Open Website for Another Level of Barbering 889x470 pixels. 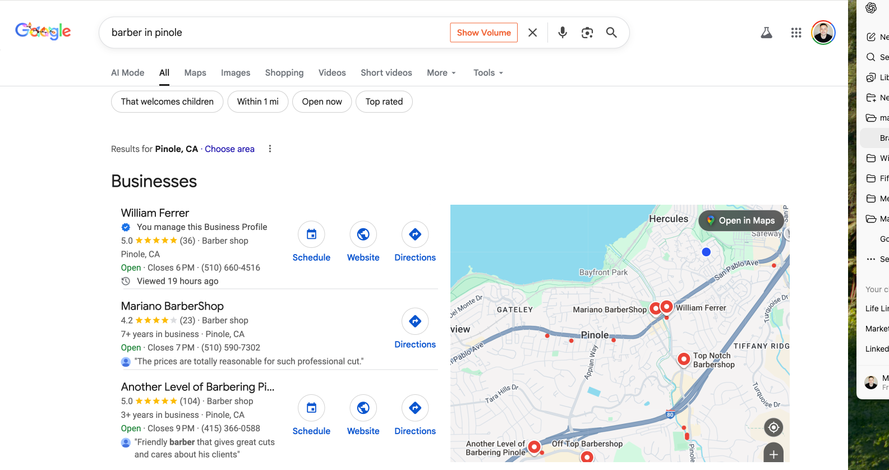[363, 408]
